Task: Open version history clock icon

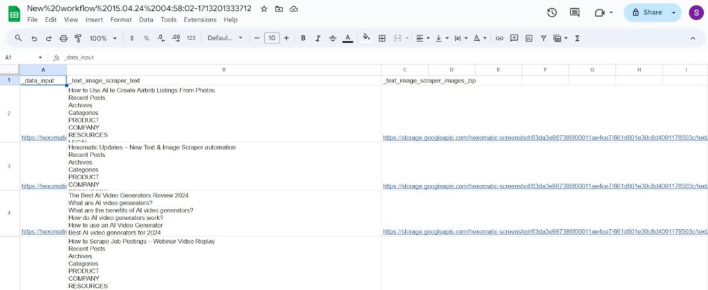Action: pos(552,12)
